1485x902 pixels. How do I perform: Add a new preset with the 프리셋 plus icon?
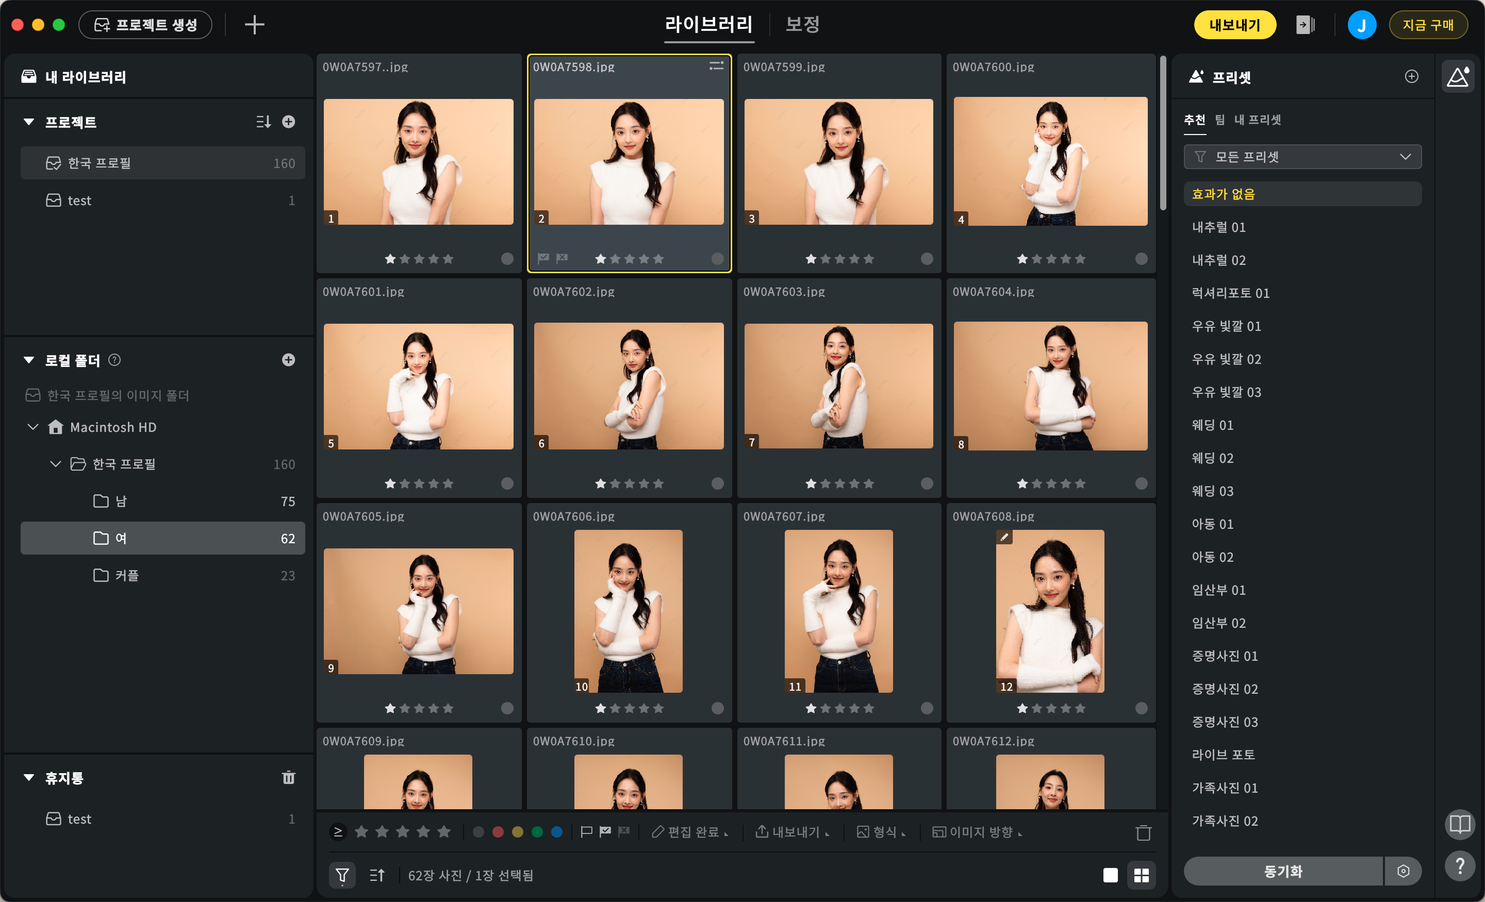tap(1411, 76)
